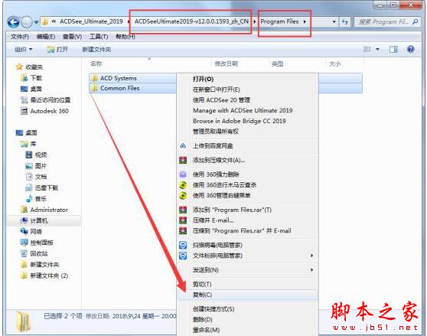Screen dimensions: 427x336
Task: Open 组织 dropdown in toolbar
Action: pyautogui.click(x=23, y=49)
